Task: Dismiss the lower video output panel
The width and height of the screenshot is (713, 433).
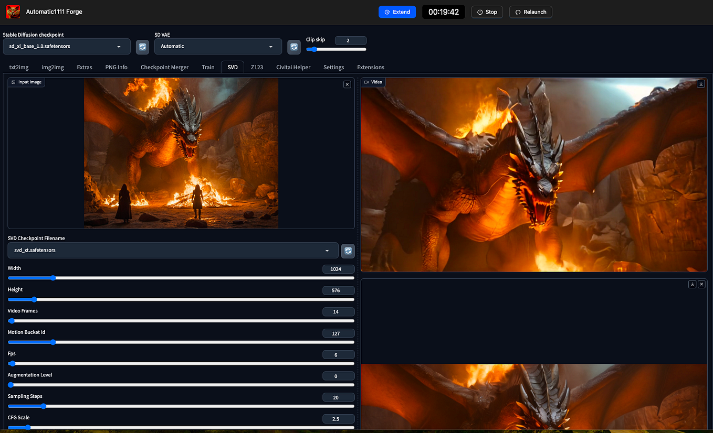Action: [701, 284]
